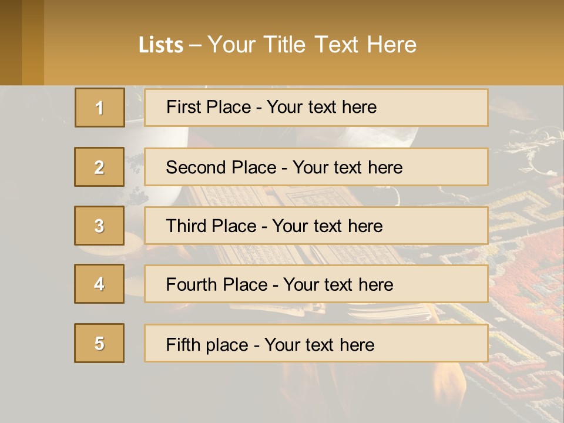564x423 pixels.
Task: Select the number 4 box
Action: (x=99, y=284)
